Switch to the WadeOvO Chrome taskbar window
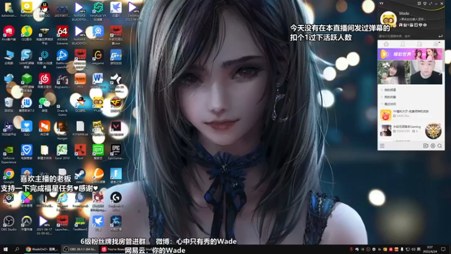This screenshot has width=451, height=254. (x=41, y=249)
